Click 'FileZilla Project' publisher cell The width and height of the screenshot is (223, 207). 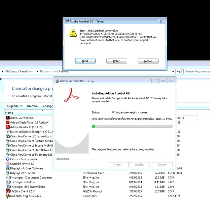pos(92,191)
